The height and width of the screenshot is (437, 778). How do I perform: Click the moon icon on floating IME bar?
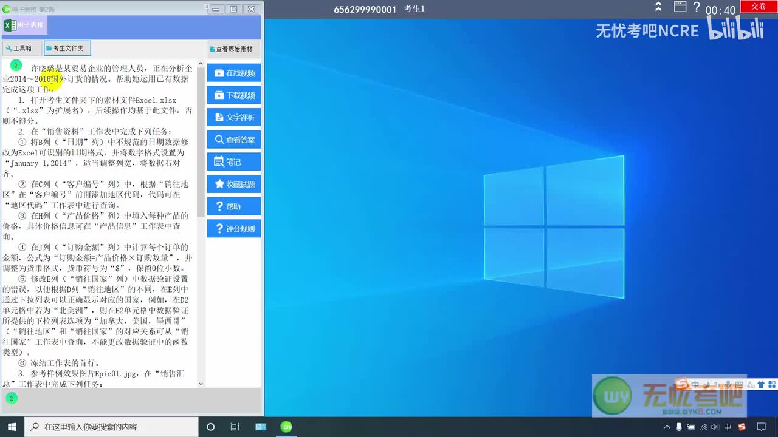coord(706,384)
